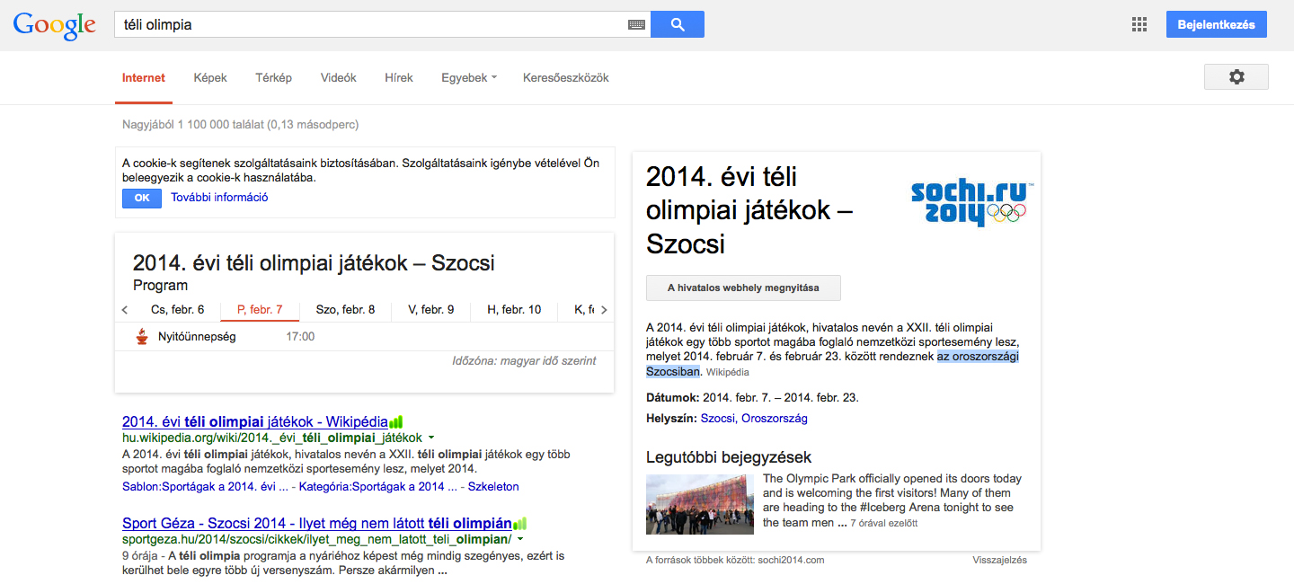
Task: Click the Időzóna: magyar idő szerint note
Action: [524, 361]
